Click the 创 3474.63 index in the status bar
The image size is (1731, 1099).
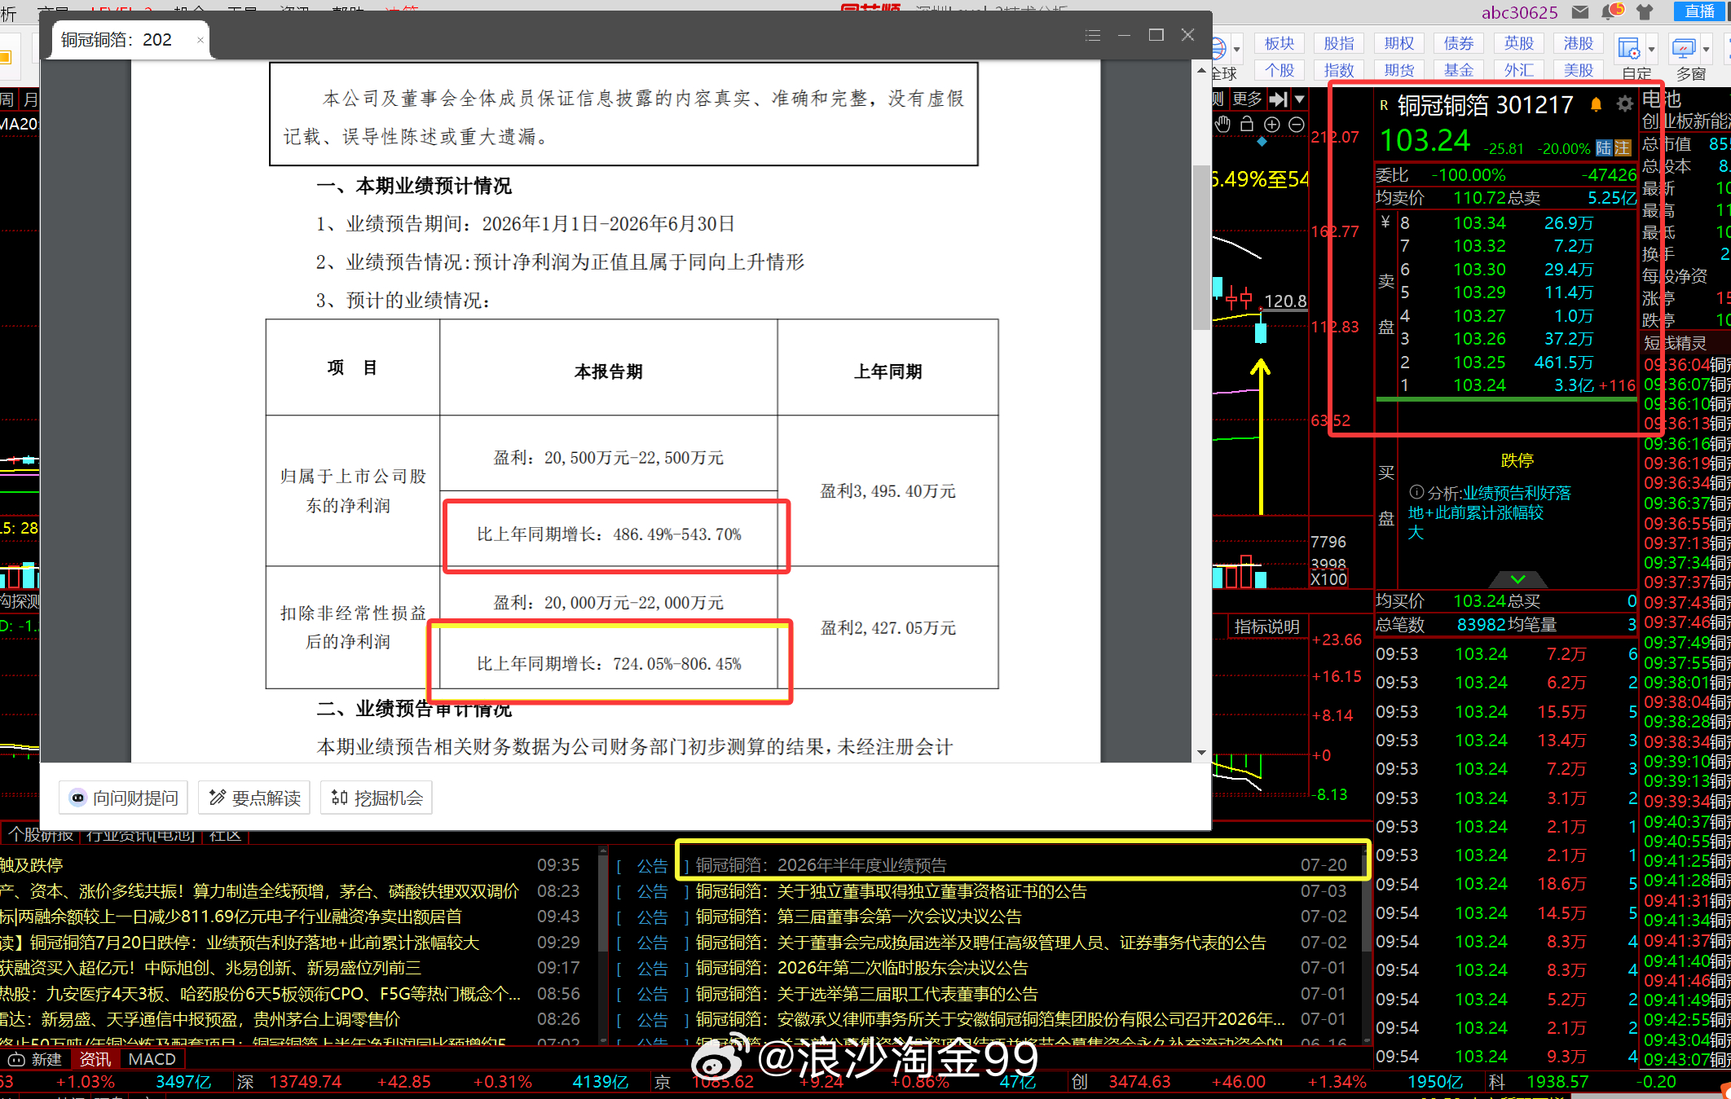[x=1121, y=1082]
